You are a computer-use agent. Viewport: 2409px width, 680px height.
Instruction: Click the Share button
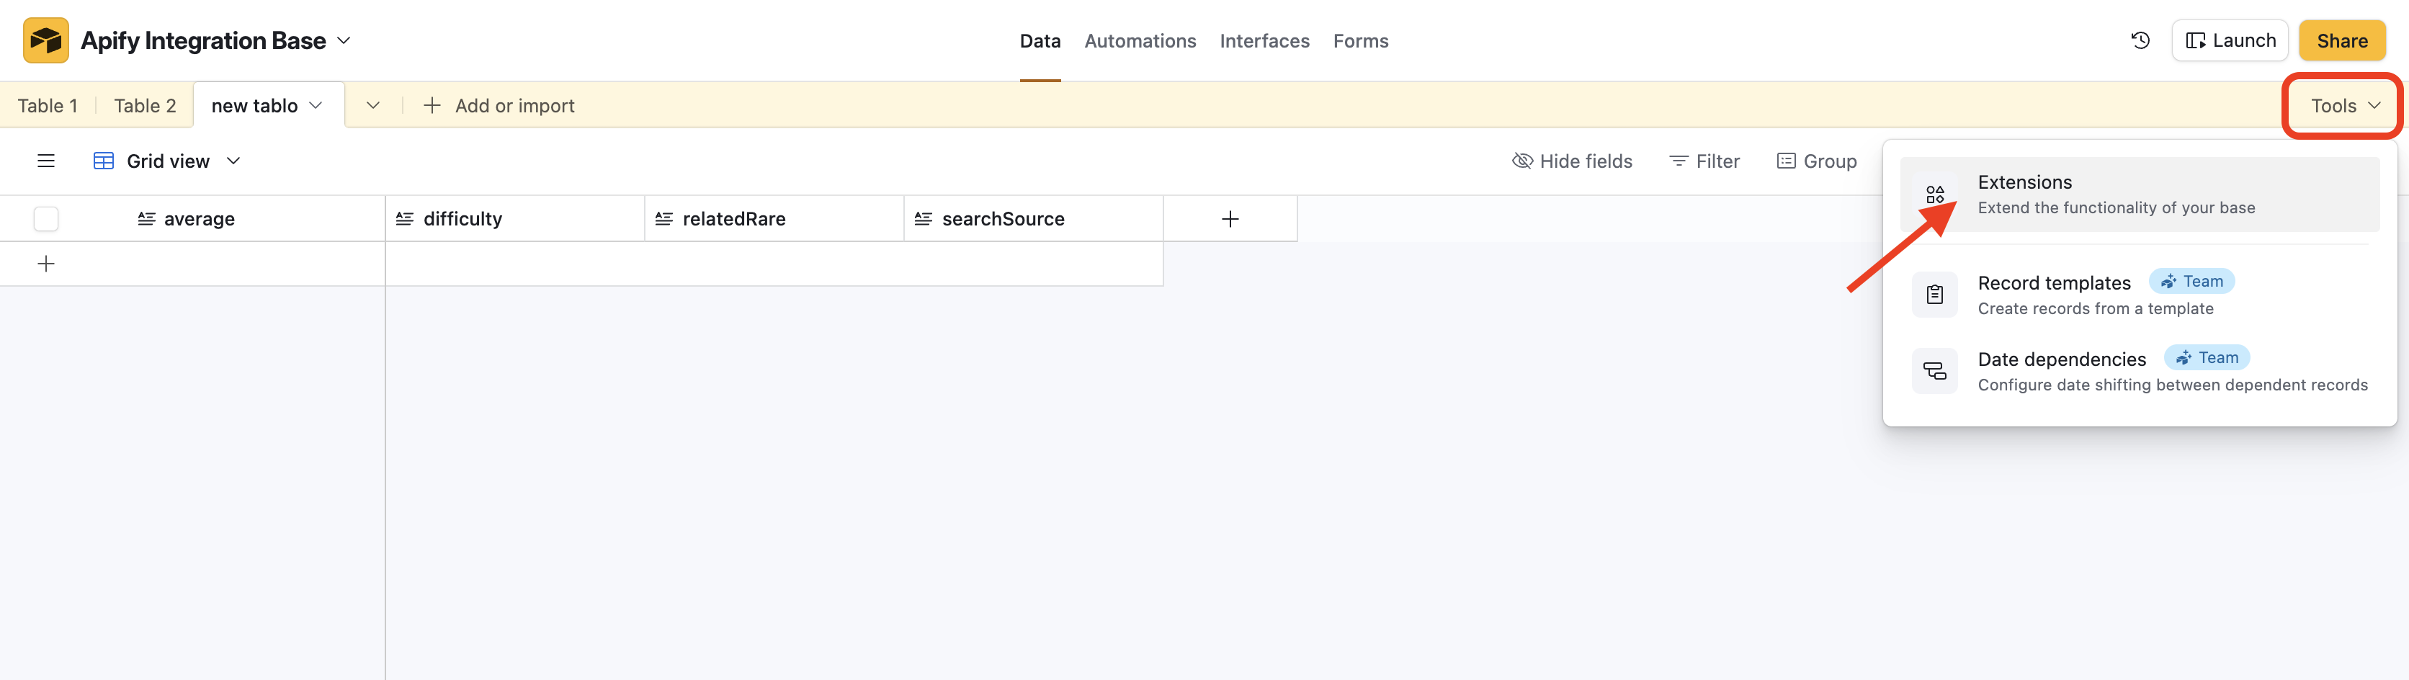point(2342,40)
